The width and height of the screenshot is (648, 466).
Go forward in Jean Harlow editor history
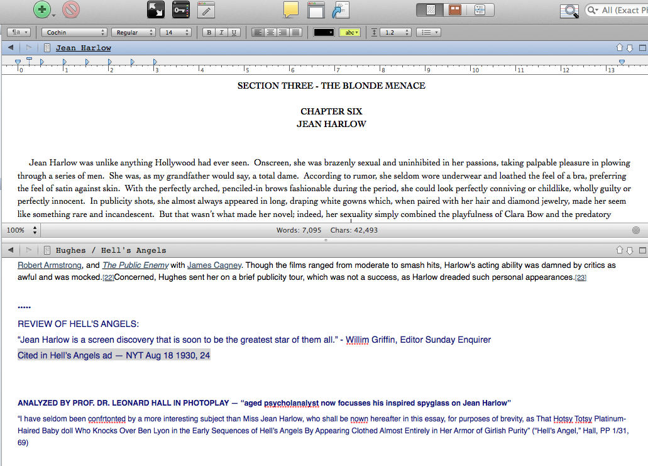(x=28, y=48)
